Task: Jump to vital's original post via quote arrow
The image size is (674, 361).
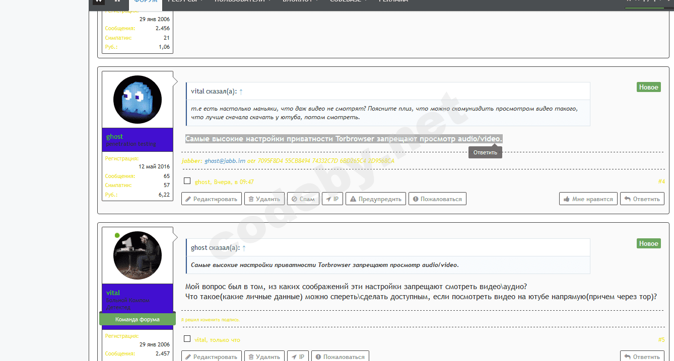Action: pos(241,92)
